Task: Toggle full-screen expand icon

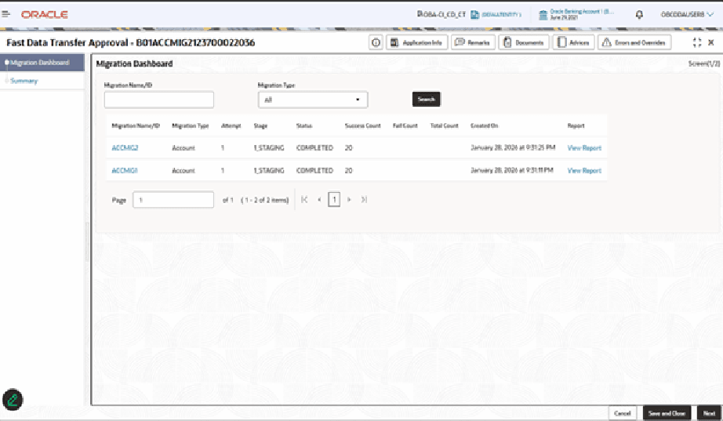Action: 697,42
